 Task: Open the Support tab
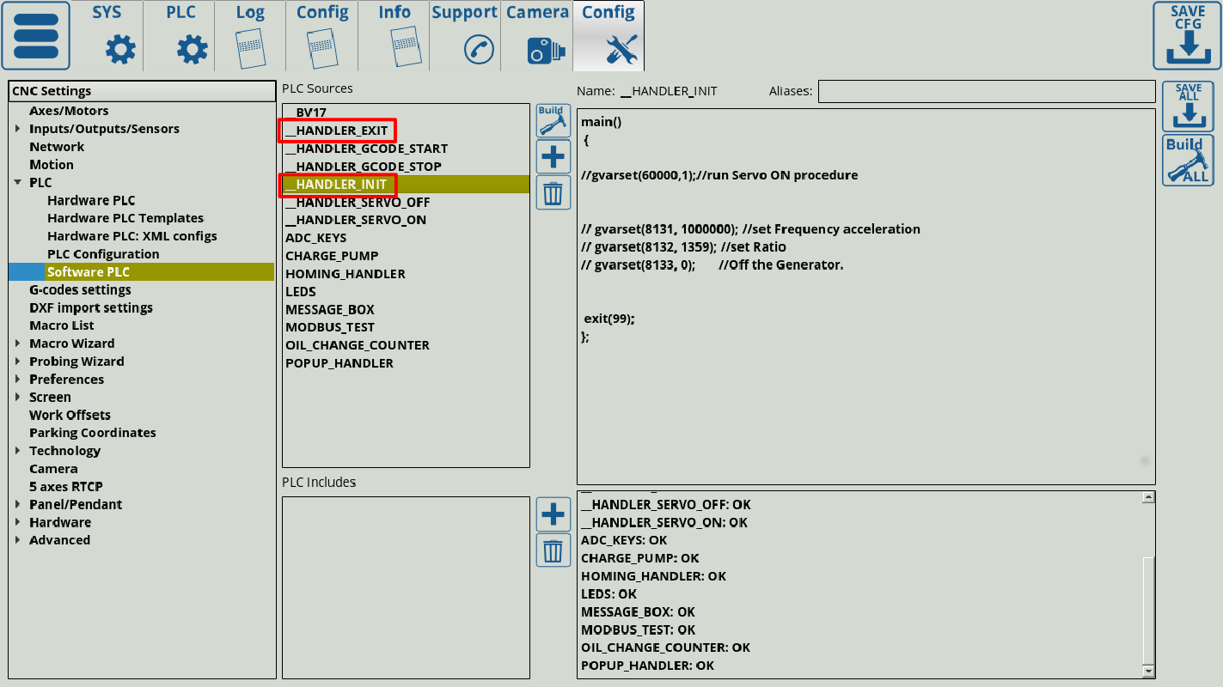pos(464,35)
